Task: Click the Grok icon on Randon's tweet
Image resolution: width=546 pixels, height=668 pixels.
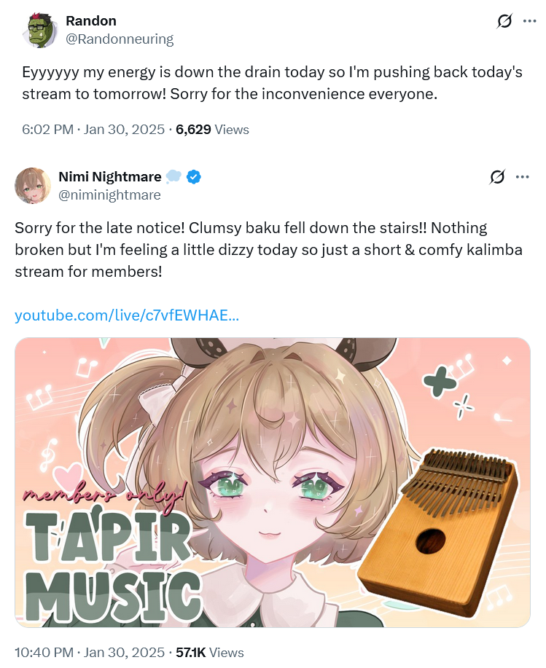Action: tap(504, 21)
